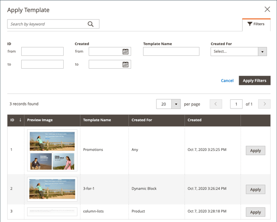Apply the 3-for-1 template

[255, 189]
